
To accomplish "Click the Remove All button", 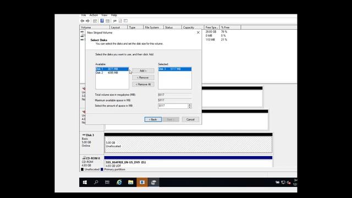I will tap(143, 84).
